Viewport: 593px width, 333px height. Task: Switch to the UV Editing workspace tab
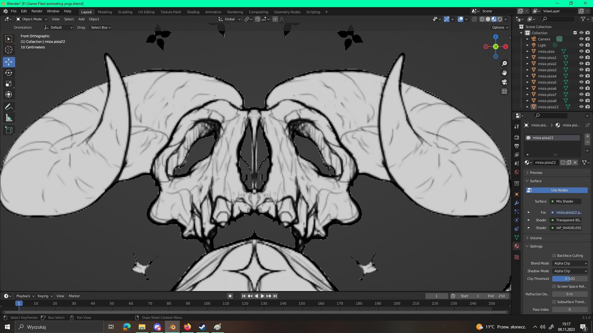[146, 12]
